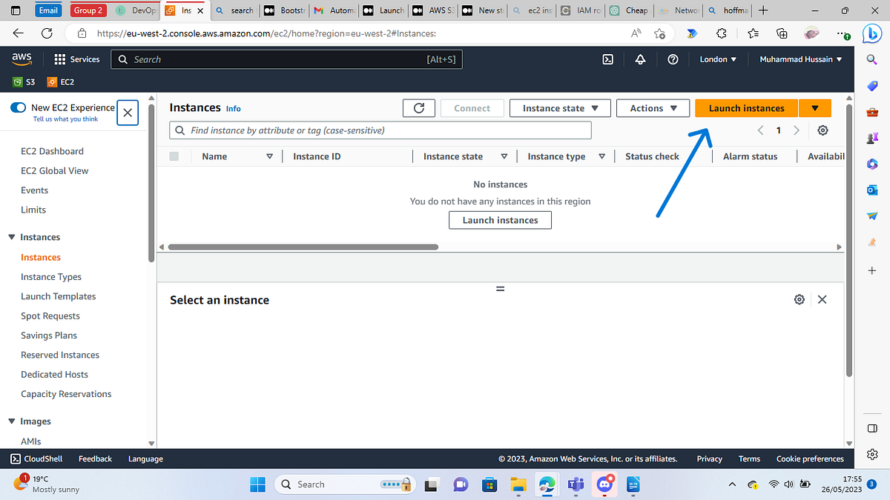Click the Info link beside Instances
This screenshot has width=890, height=500.
coord(234,108)
